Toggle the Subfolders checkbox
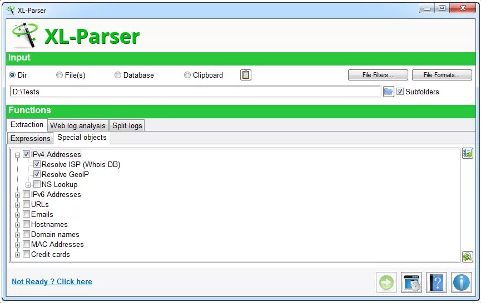This screenshot has height=303, width=481. (400, 91)
